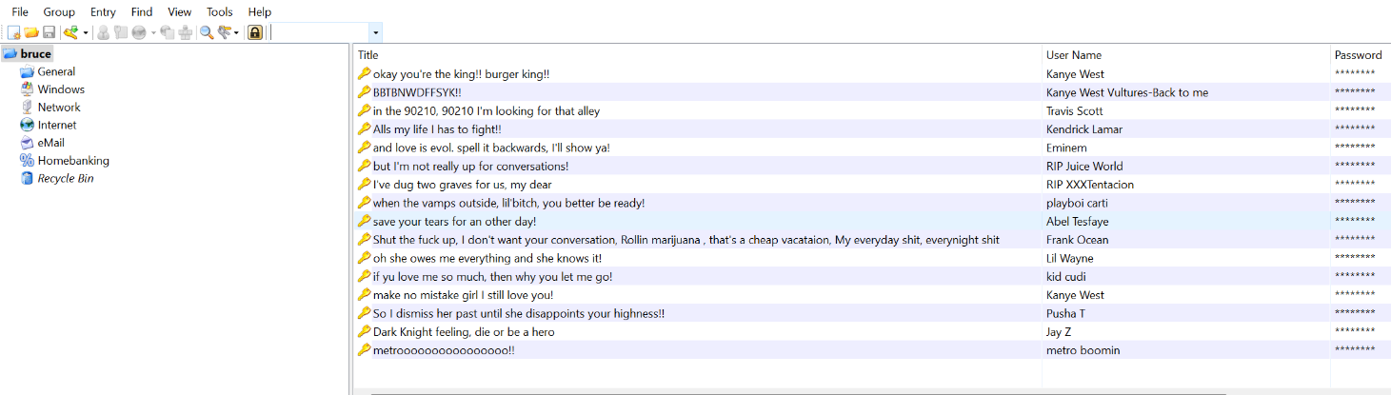Click the Show Entries keys icon
Screen dimensions: 1391x395
click(x=225, y=32)
